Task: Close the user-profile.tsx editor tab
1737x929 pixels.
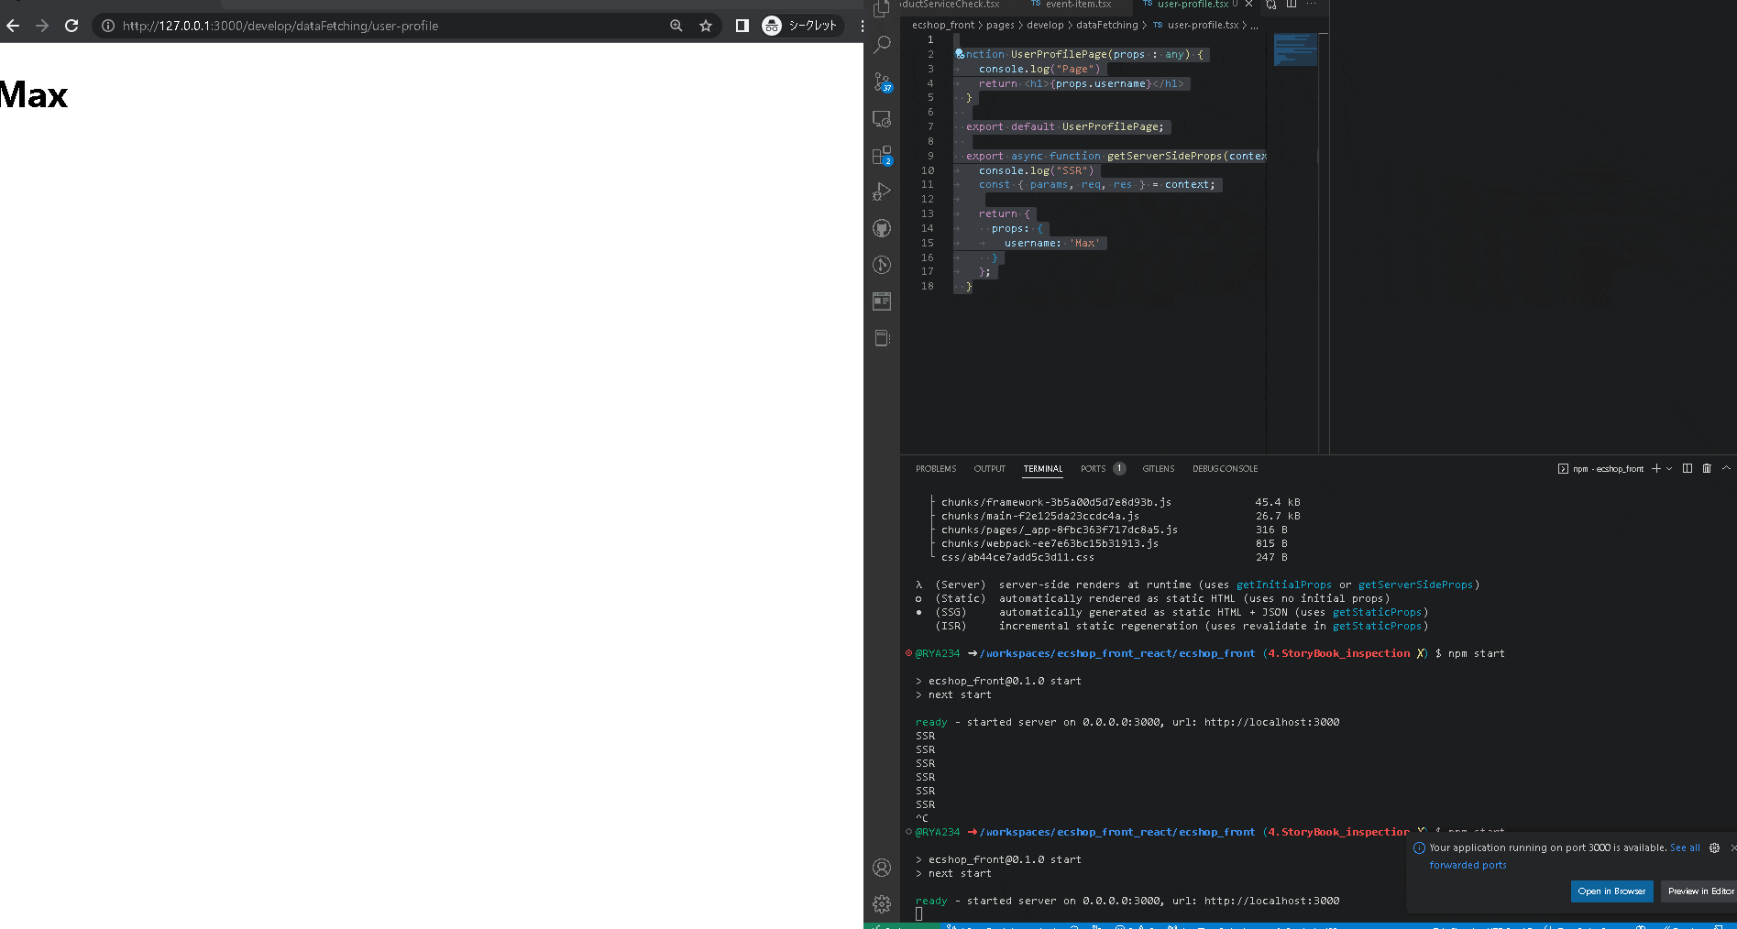Action: tap(1248, 5)
